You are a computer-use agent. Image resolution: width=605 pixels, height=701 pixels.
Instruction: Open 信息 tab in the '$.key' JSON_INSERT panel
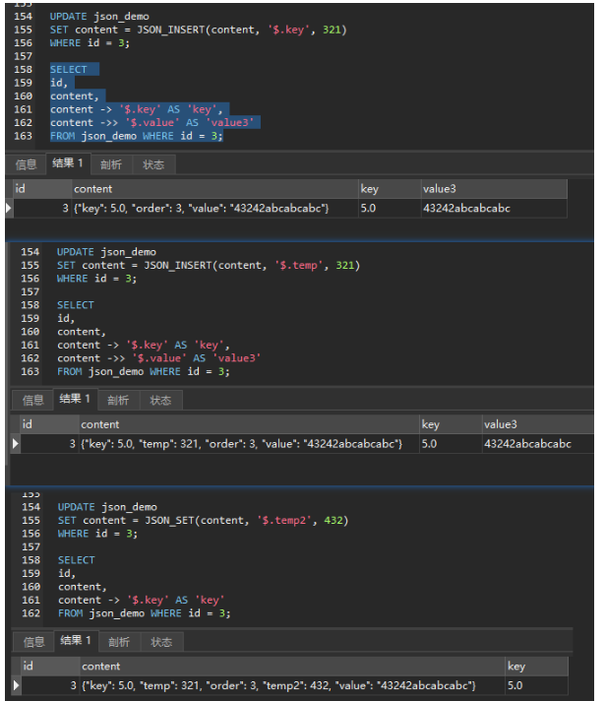coord(26,164)
